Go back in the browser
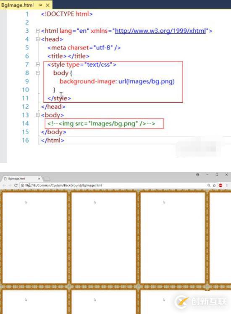Viewport: 231px width, 314px height. [4, 185]
